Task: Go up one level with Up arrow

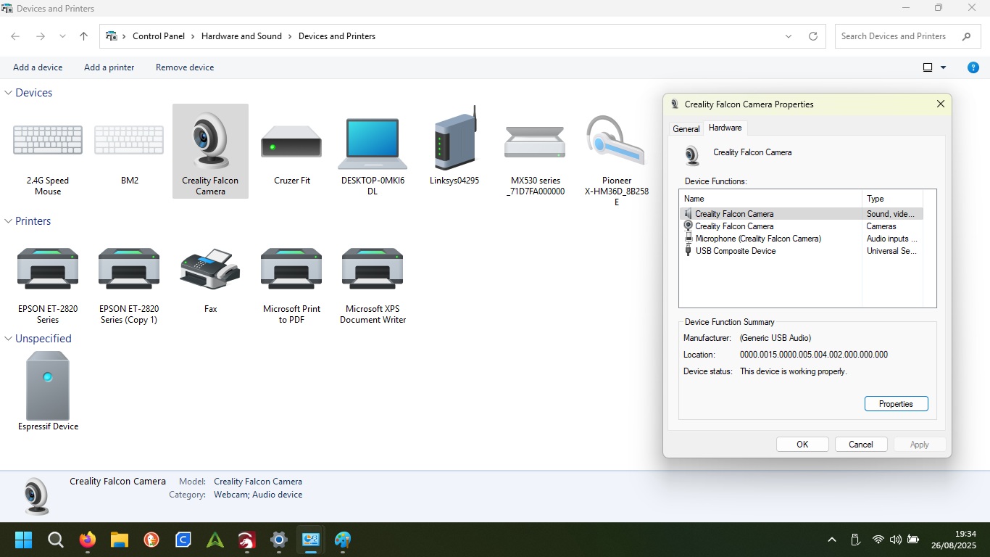Action: pos(84,36)
